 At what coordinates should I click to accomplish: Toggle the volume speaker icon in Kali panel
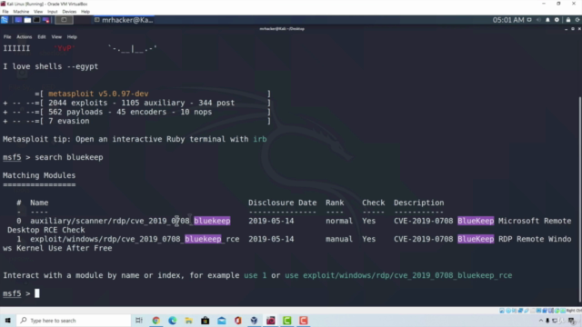(x=539, y=20)
